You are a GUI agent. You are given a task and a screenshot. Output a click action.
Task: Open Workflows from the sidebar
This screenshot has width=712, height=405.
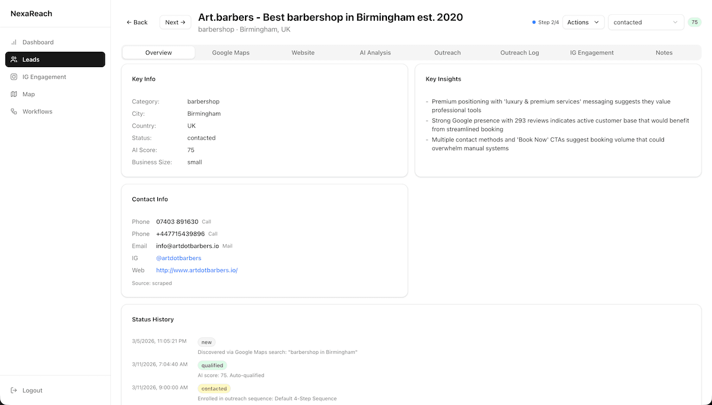pos(37,111)
